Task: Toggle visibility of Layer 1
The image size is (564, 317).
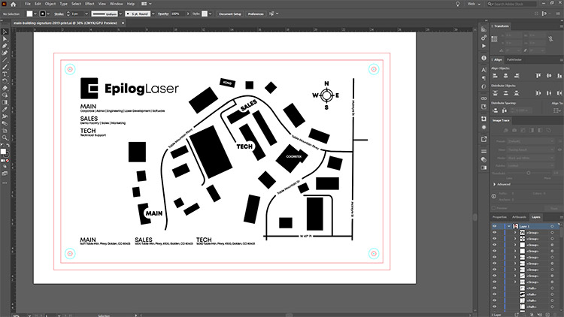Action: tap(494, 225)
